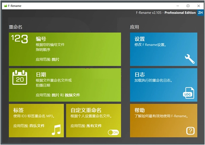Click the question mark help icon
The image size is (205, 145).
[190, 131]
